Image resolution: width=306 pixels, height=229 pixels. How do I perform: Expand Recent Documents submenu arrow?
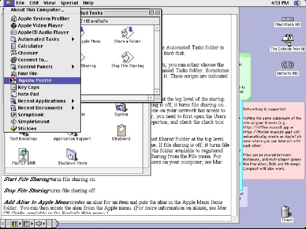pos(73,108)
